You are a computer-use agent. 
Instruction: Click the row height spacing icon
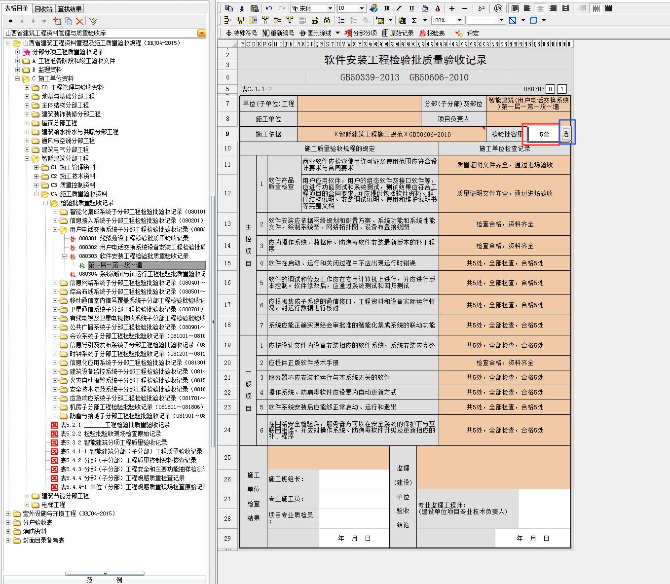(341, 20)
